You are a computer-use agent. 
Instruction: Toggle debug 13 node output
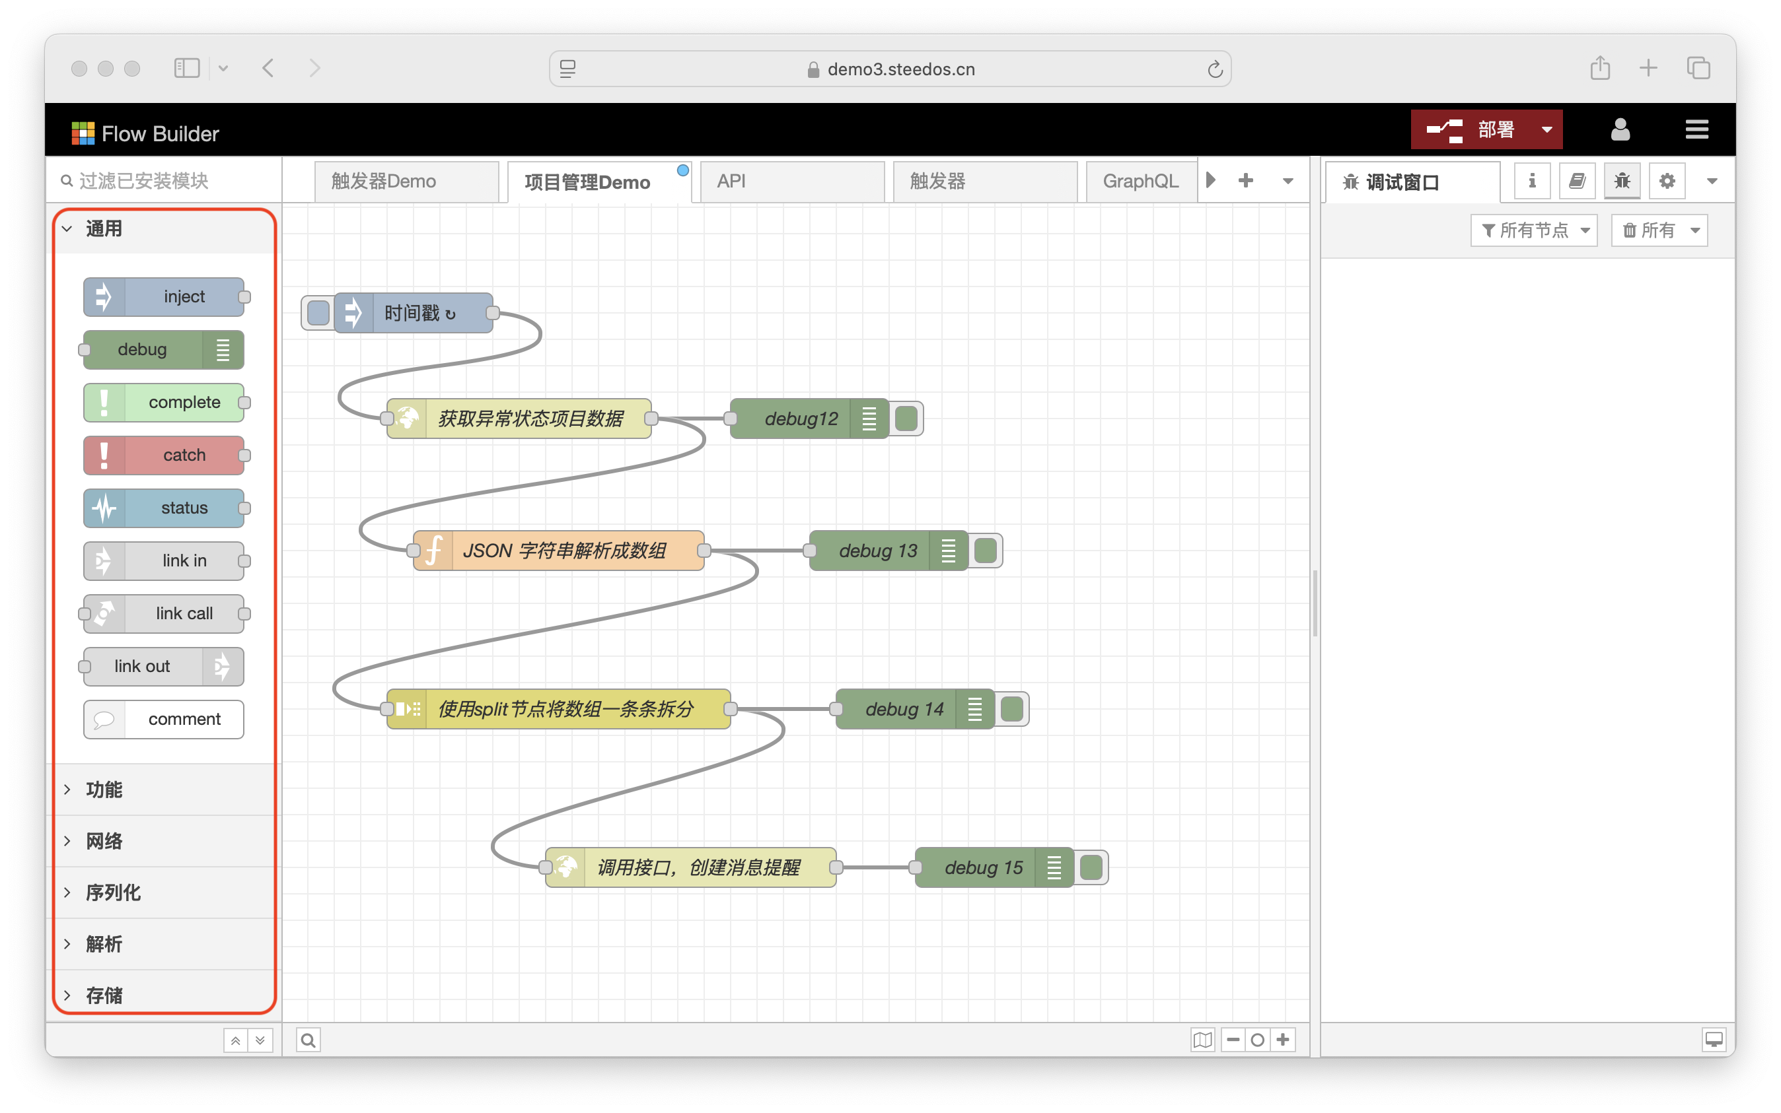[x=986, y=550]
